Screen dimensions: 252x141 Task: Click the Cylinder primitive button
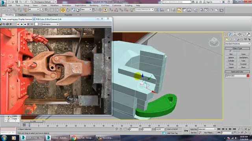pyautogui.click(x=231, y=61)
